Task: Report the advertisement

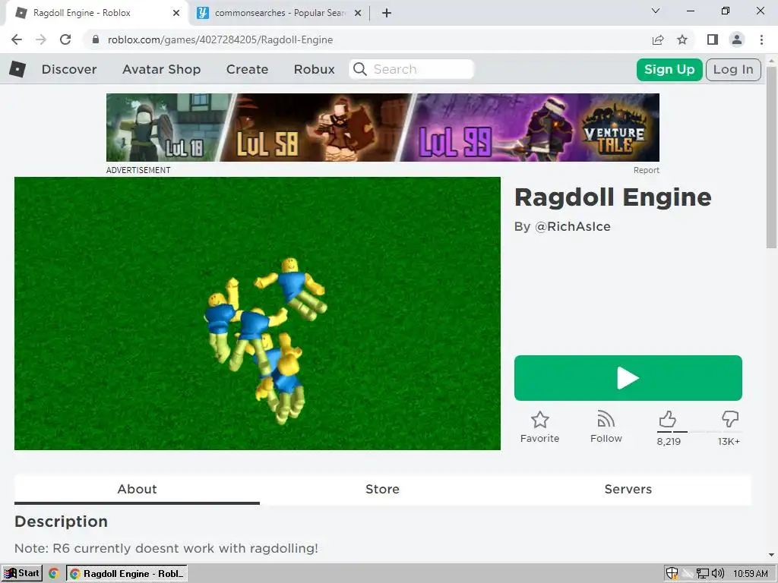Action: pos(646,170)
